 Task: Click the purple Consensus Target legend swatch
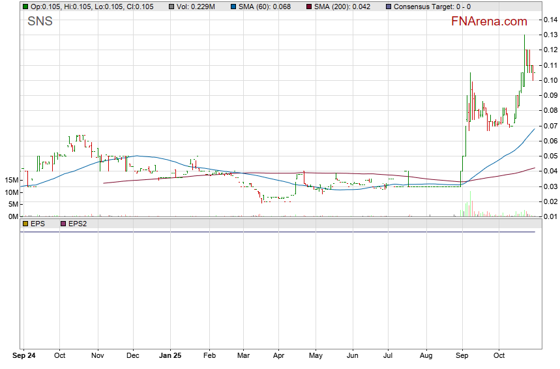(389, 7)
